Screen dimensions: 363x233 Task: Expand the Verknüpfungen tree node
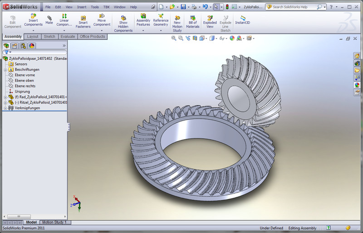(5, 108)
